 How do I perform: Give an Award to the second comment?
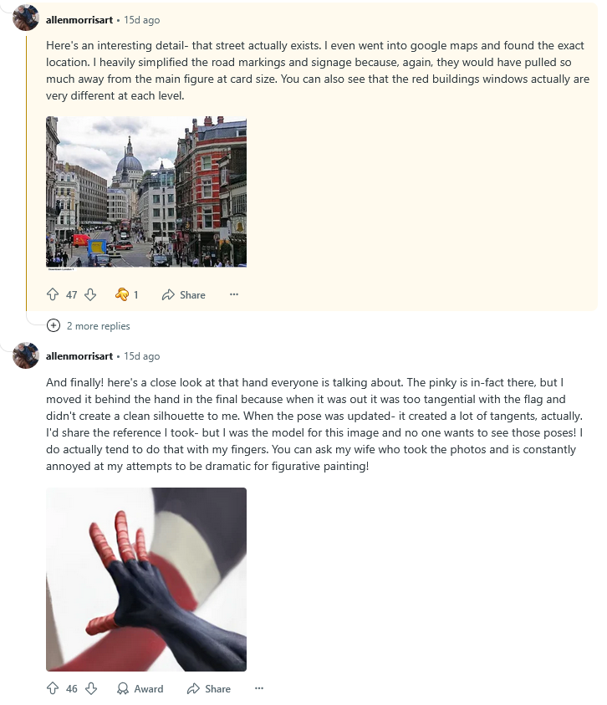pos(140,689)
